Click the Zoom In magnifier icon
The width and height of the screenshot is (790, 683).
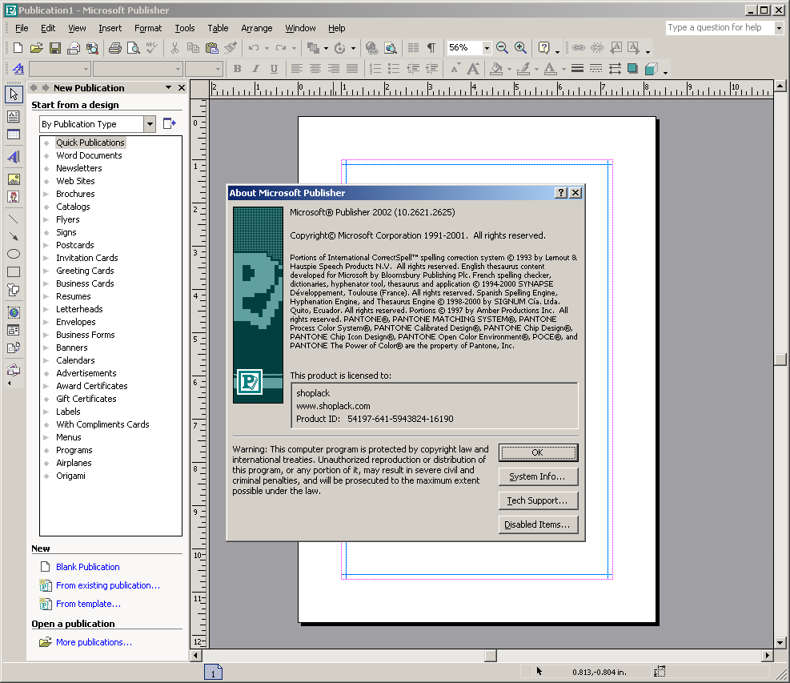pyautogui.click(x=520, y=48)
